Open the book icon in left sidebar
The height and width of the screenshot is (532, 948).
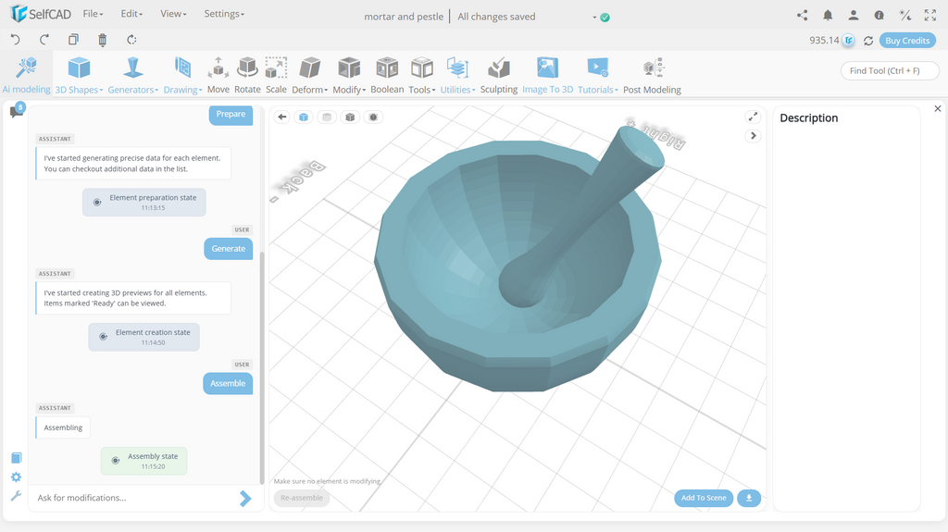(17, 458)
